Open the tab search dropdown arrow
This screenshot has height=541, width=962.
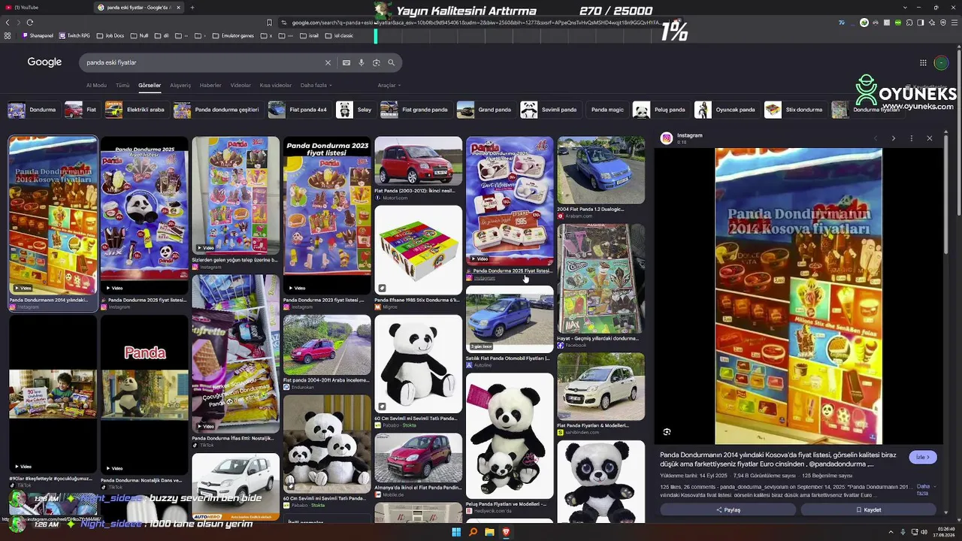coord(905,8)
